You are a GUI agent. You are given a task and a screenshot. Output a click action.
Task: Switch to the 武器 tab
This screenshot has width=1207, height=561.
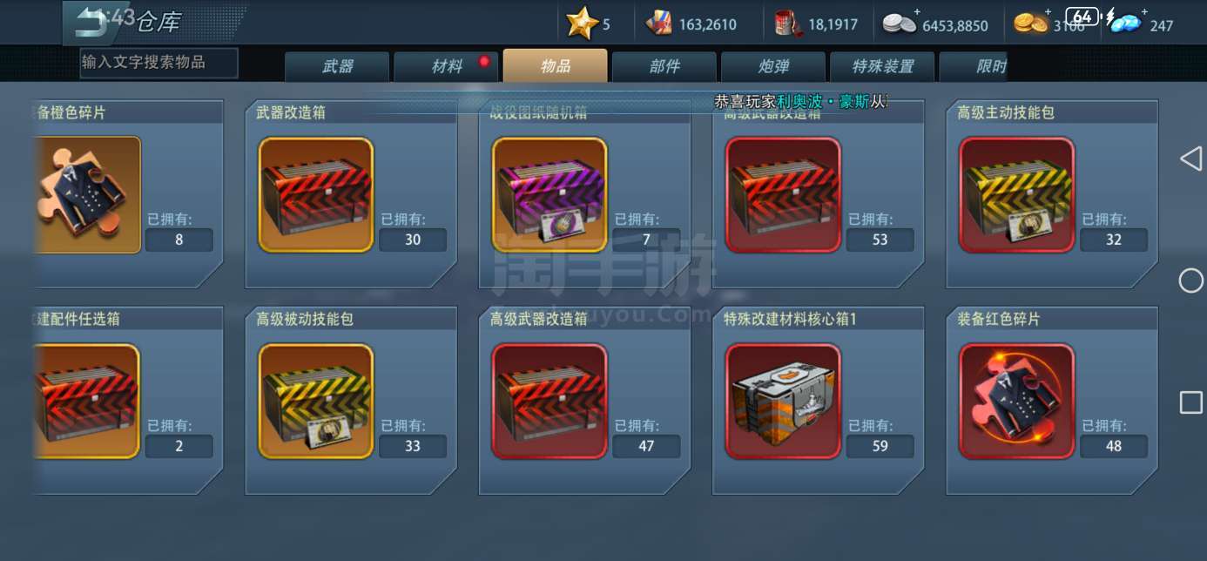click(337, 67)
